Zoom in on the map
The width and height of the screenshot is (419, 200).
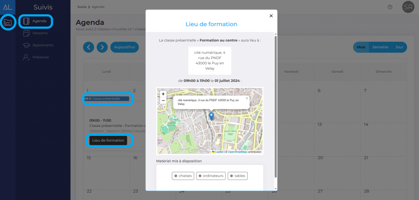point(163,94)
